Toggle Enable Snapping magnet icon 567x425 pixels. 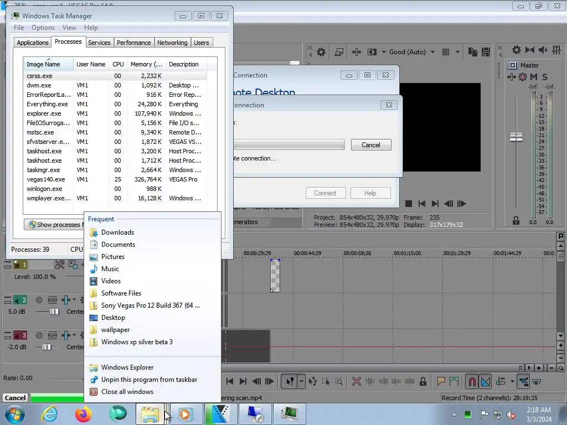(472, 381)
